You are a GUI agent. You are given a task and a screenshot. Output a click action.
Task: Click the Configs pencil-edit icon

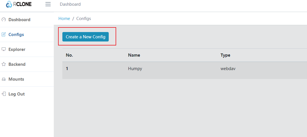click(4, 35)
